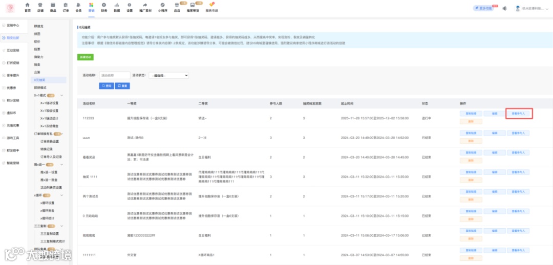This screenshot has height=265, width=553.
Task: Open the X+1链动设置 submenu item
Action: point(49,103)
